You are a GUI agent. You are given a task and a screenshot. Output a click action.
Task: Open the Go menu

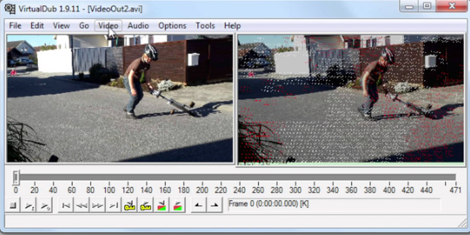(84, 25)
